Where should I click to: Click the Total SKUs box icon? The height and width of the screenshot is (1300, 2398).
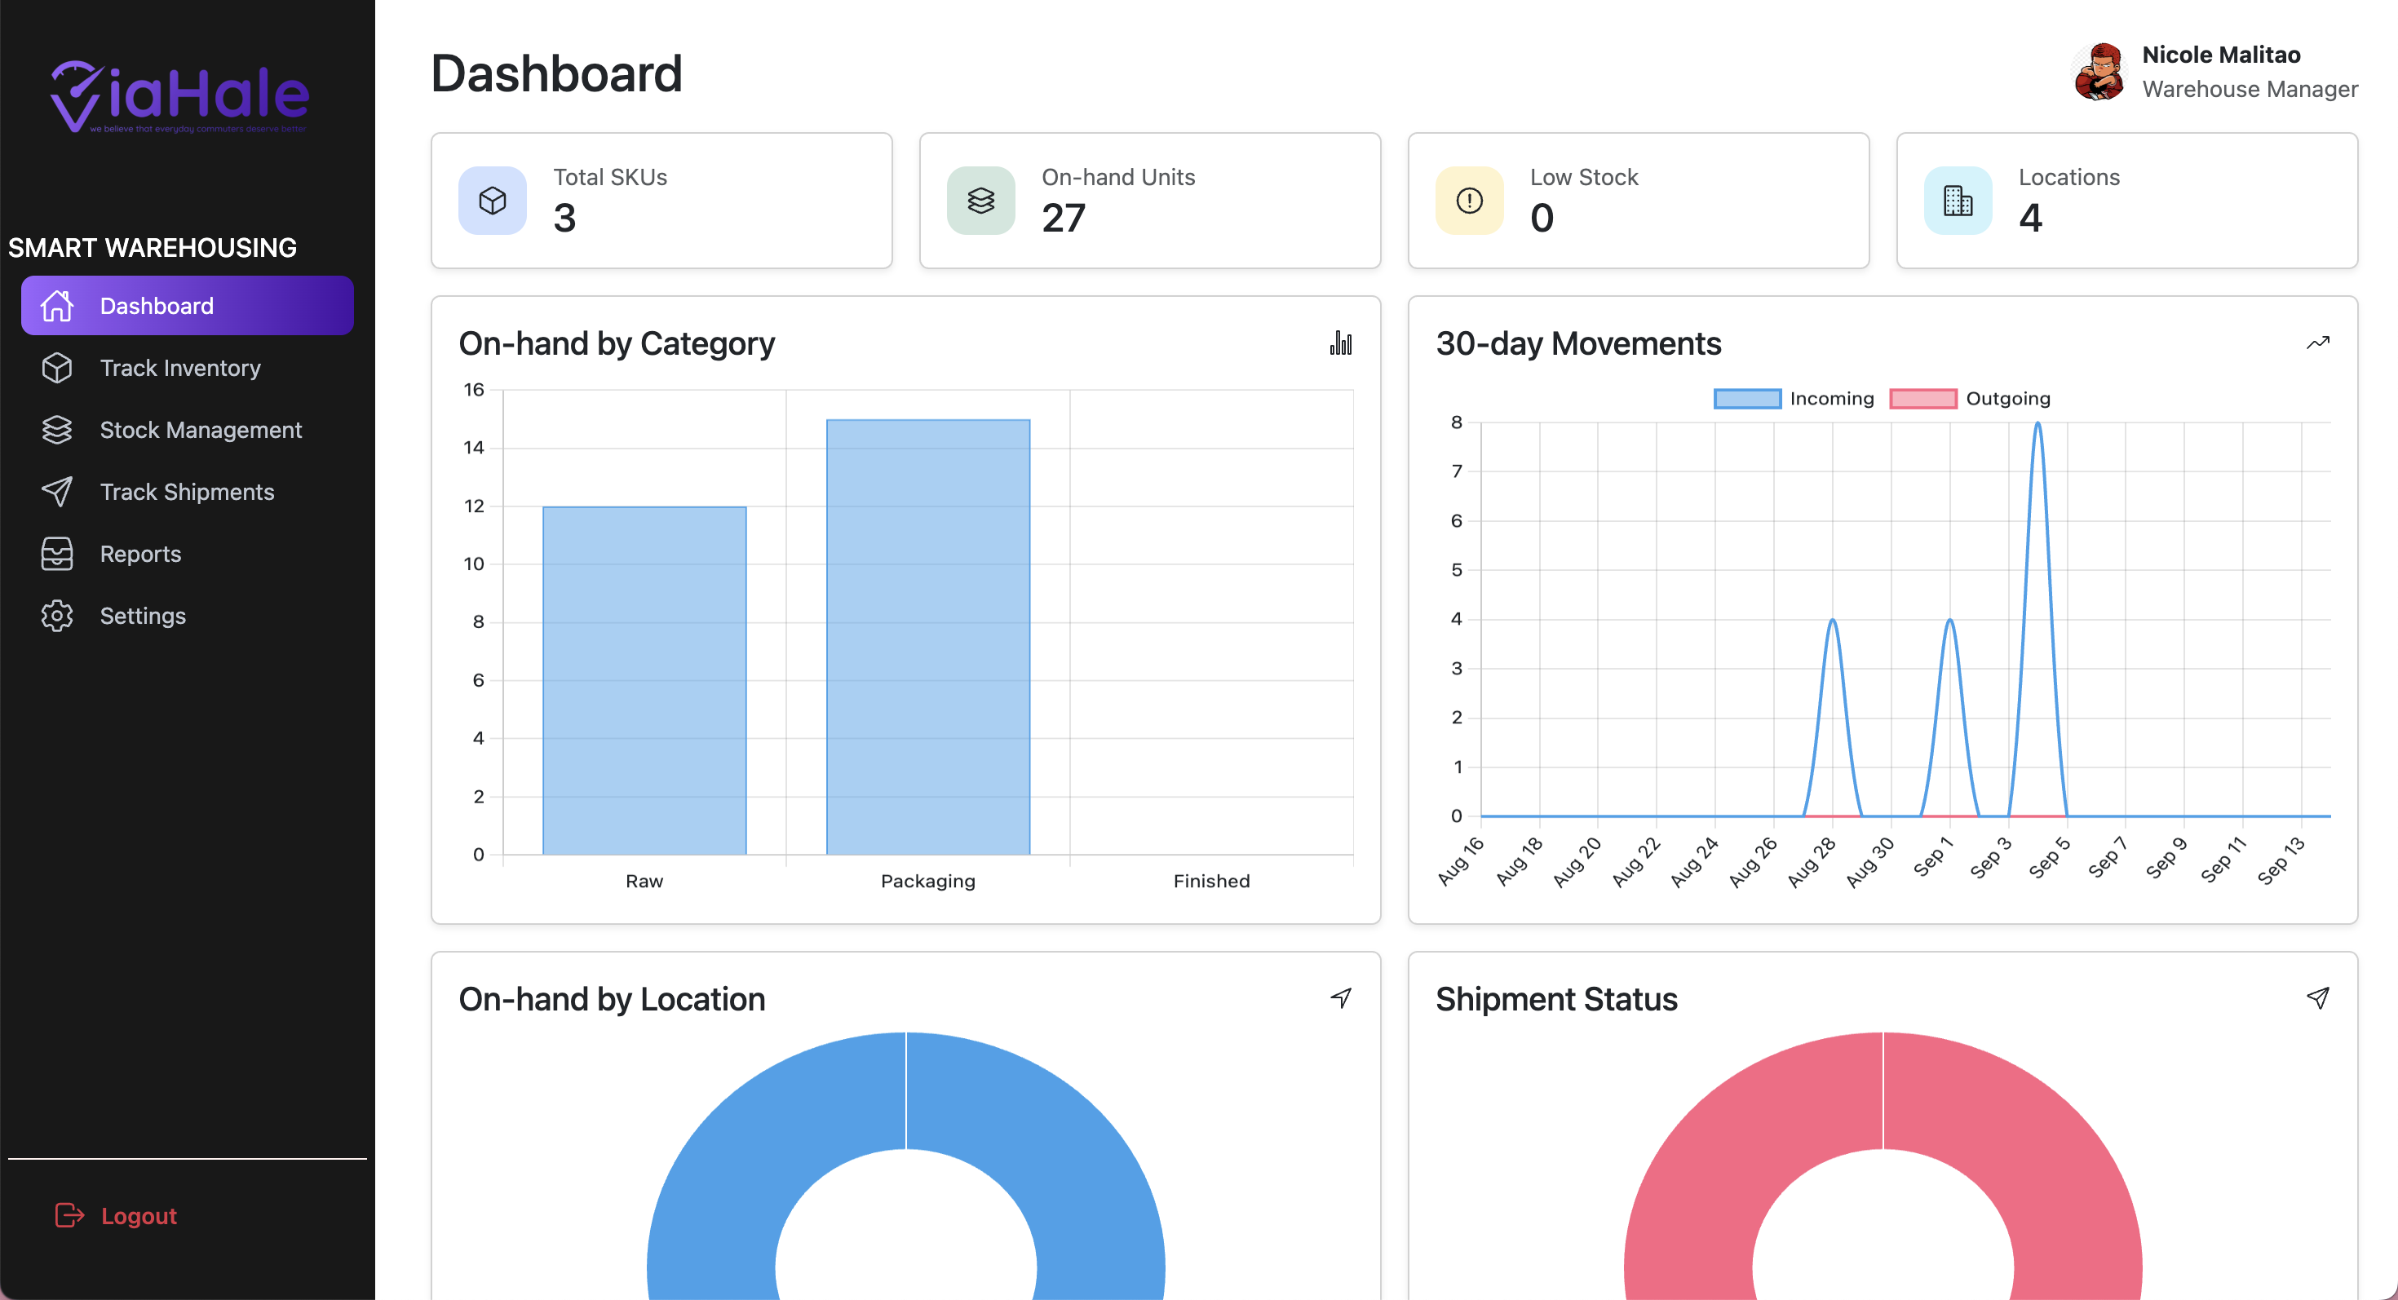click(493, 200)
